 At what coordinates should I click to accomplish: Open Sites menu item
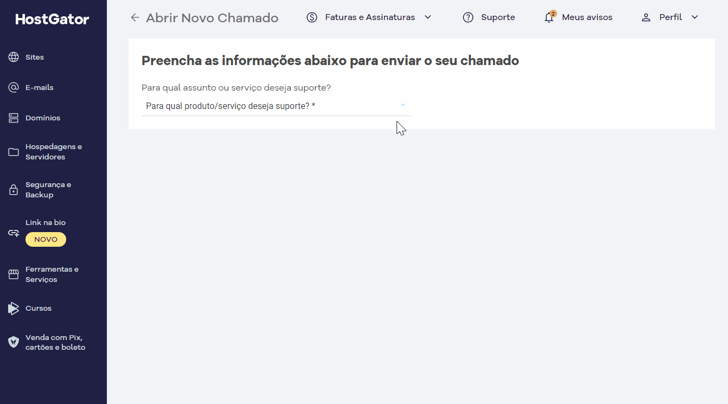coord(35,57)
